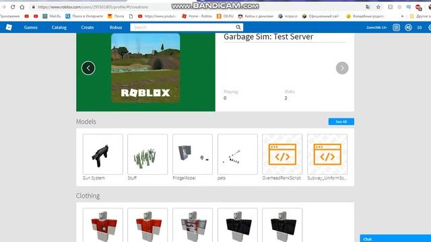431x242 pixels.
Task: Open the Robux menu
Action: tap(116, 28)
